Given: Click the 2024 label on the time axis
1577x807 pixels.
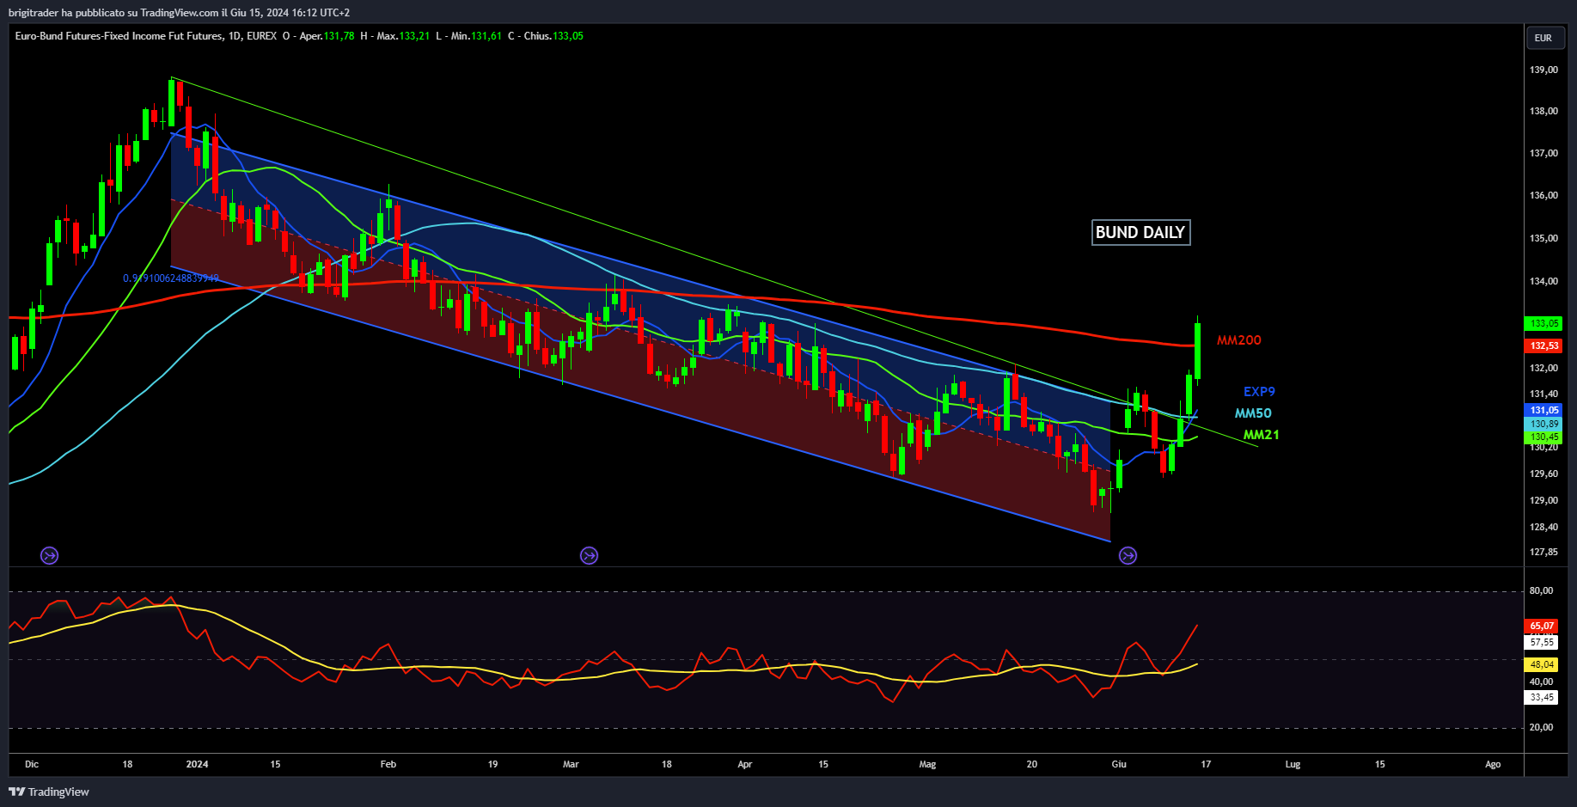Looking at the screenshot, I should coord(197,764).
